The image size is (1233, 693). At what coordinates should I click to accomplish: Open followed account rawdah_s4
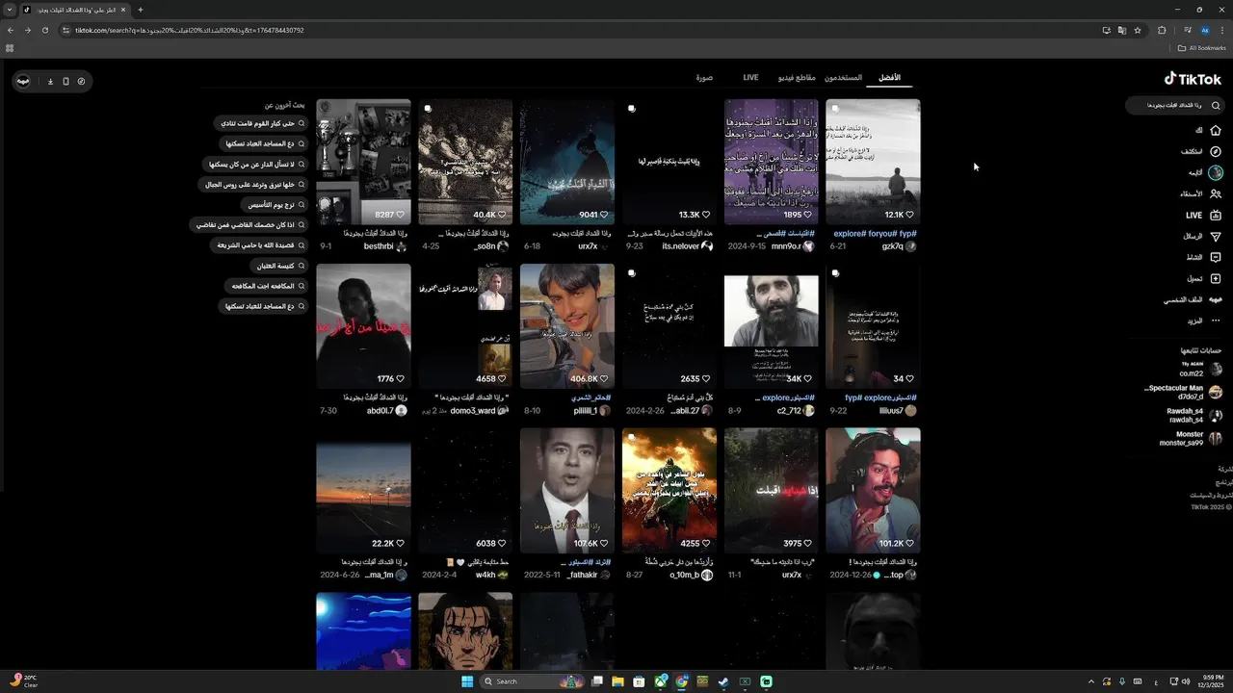(x=1194, y=415)
